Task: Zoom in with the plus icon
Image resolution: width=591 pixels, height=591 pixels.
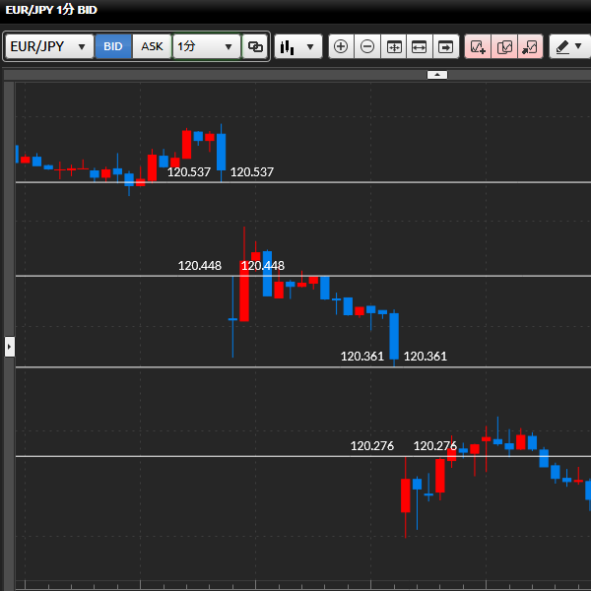Action: [x=341, y=46]
